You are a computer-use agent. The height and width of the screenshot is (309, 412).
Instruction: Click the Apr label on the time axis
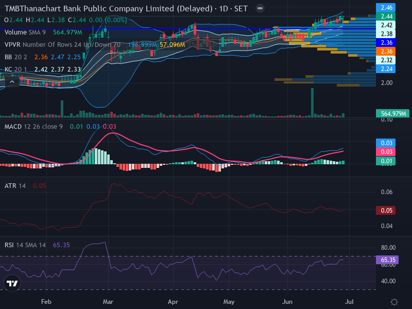(x=173, y=302)
